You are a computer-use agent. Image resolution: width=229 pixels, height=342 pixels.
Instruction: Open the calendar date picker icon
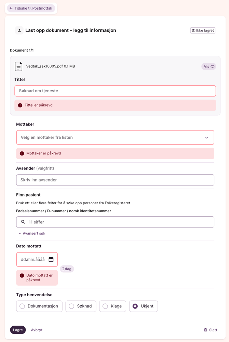(51, 260)
